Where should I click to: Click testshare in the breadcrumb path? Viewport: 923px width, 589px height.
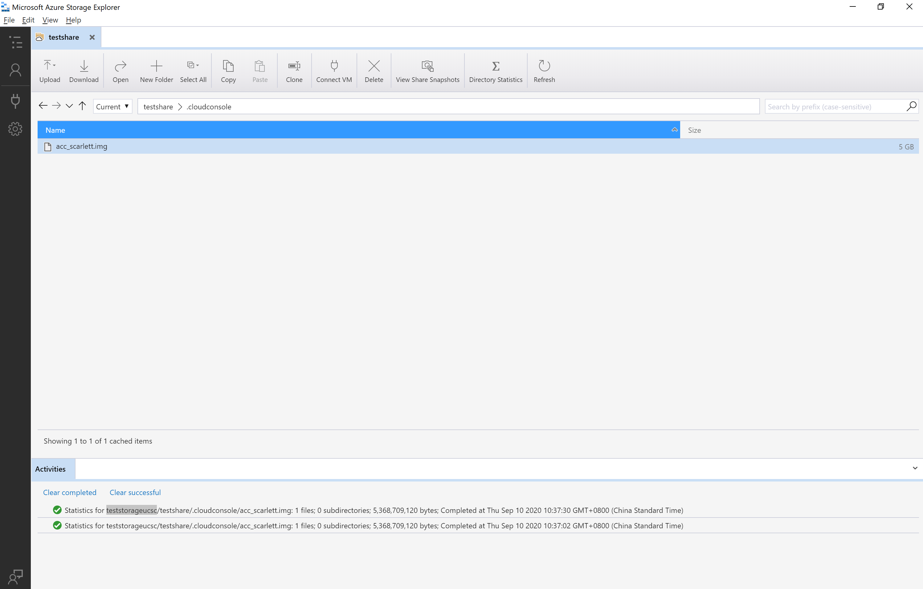coord(158,107)
